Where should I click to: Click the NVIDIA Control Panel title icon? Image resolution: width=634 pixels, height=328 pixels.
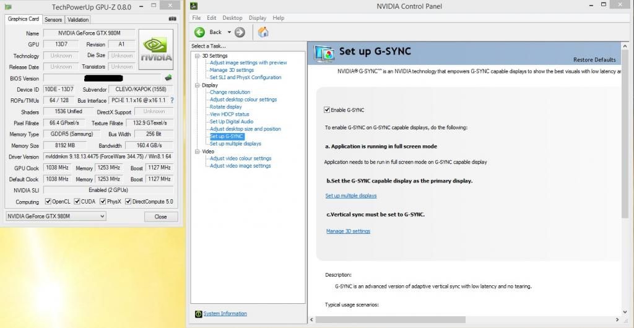(194, 6)
